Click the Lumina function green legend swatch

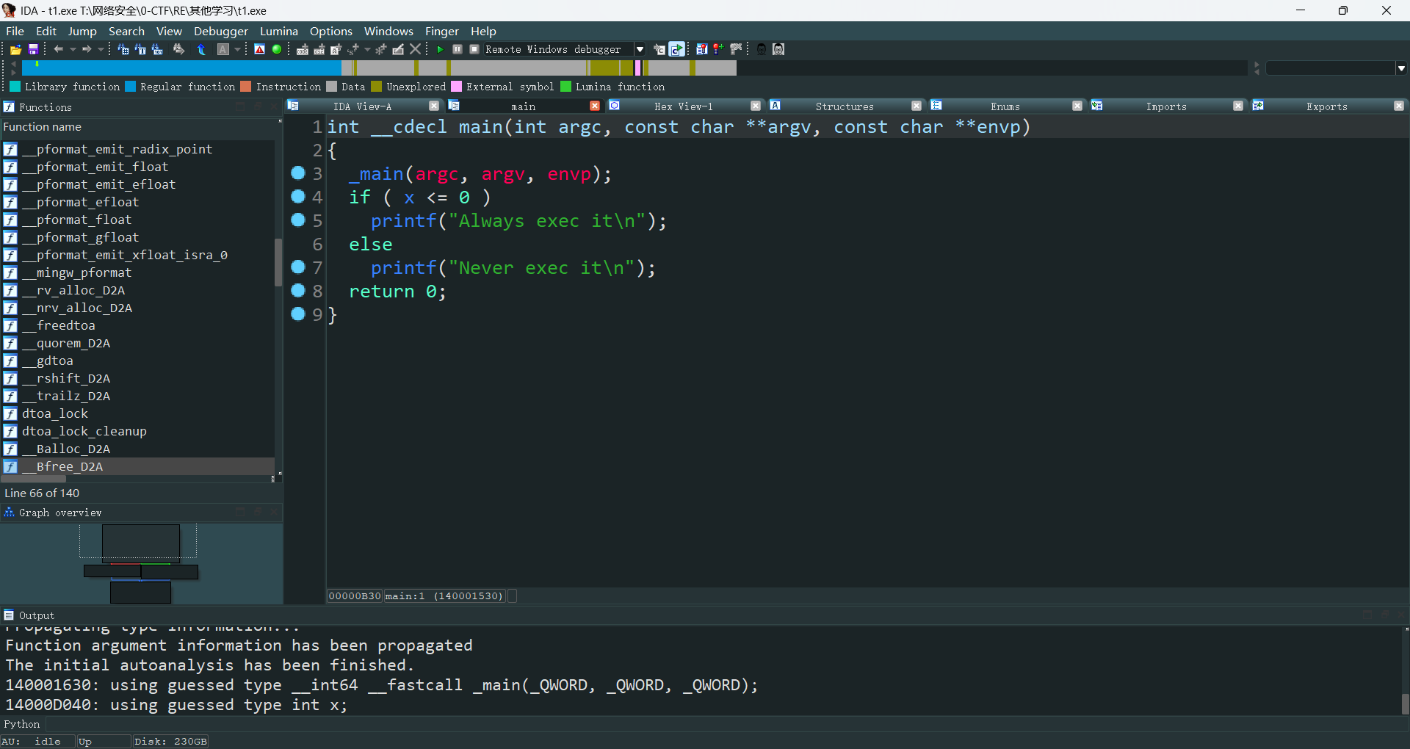566,87
